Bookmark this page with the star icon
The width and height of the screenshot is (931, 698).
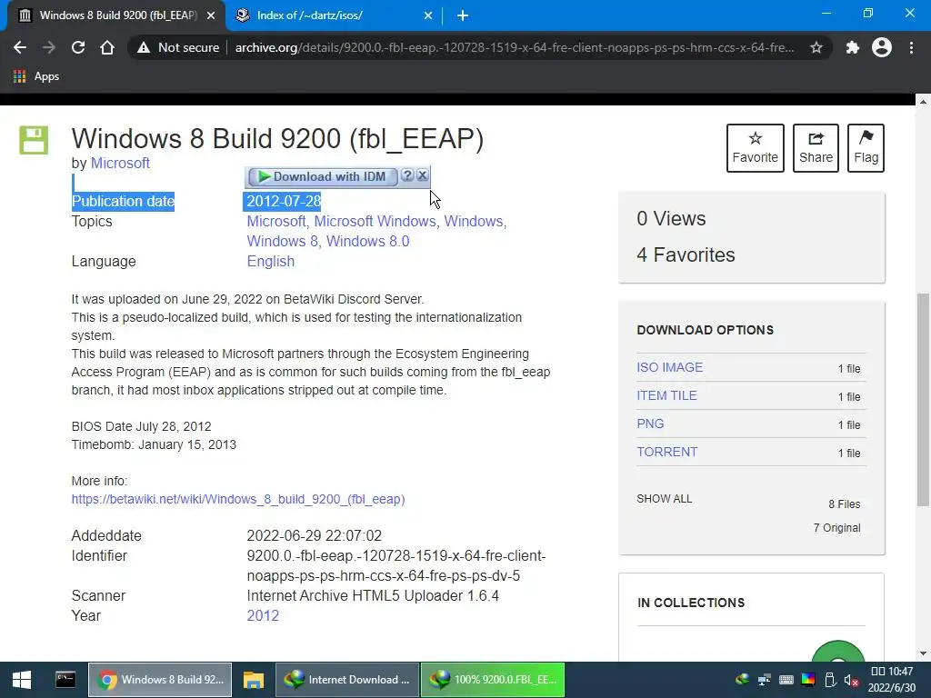(x=816, y=47)
